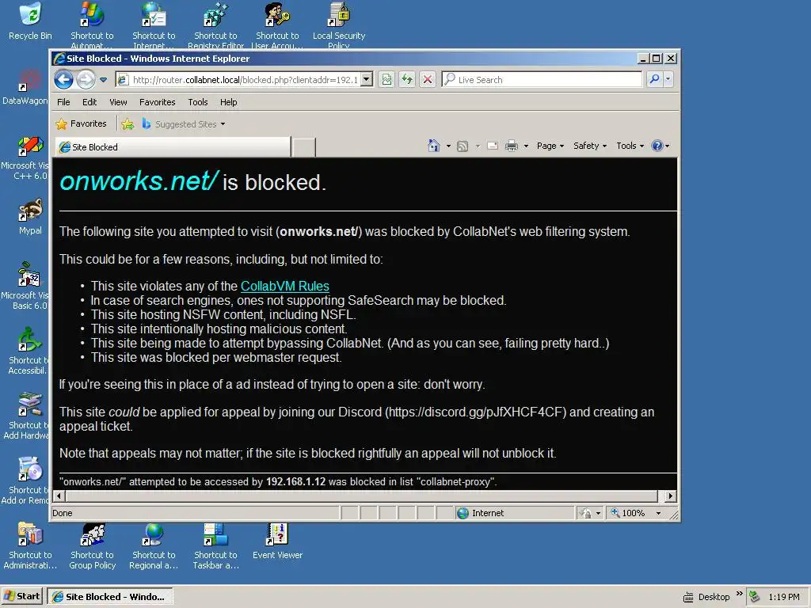Screen dimensions: 811x608
Task: Click the Print icon
Action: (511, 146)
